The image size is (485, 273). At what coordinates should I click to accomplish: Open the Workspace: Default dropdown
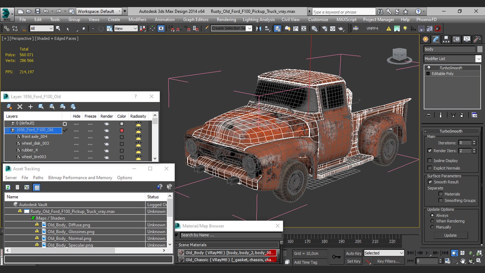point(99,11)
